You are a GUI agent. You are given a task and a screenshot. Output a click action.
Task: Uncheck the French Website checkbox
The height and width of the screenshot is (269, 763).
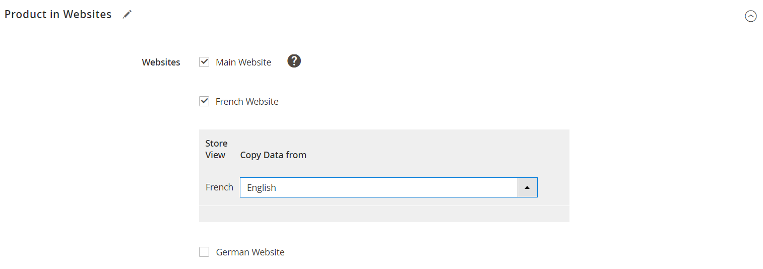[204, 101]
